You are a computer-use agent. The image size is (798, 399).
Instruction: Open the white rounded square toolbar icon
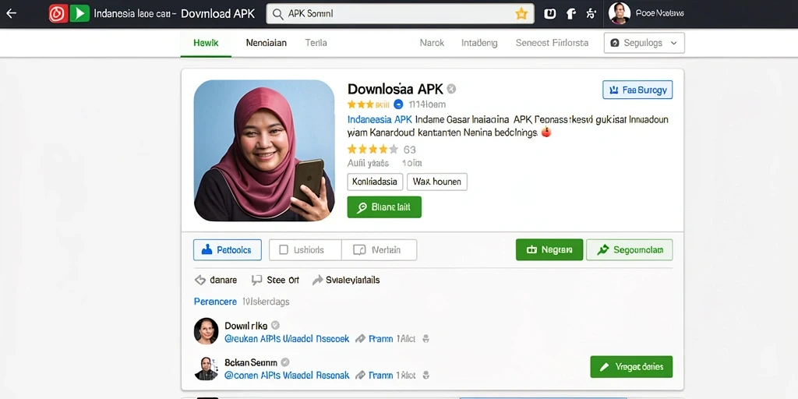pos(549,14)
